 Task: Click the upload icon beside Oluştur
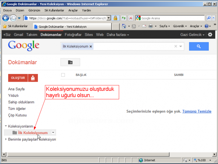pyautogui.click(x=33, y=78)
